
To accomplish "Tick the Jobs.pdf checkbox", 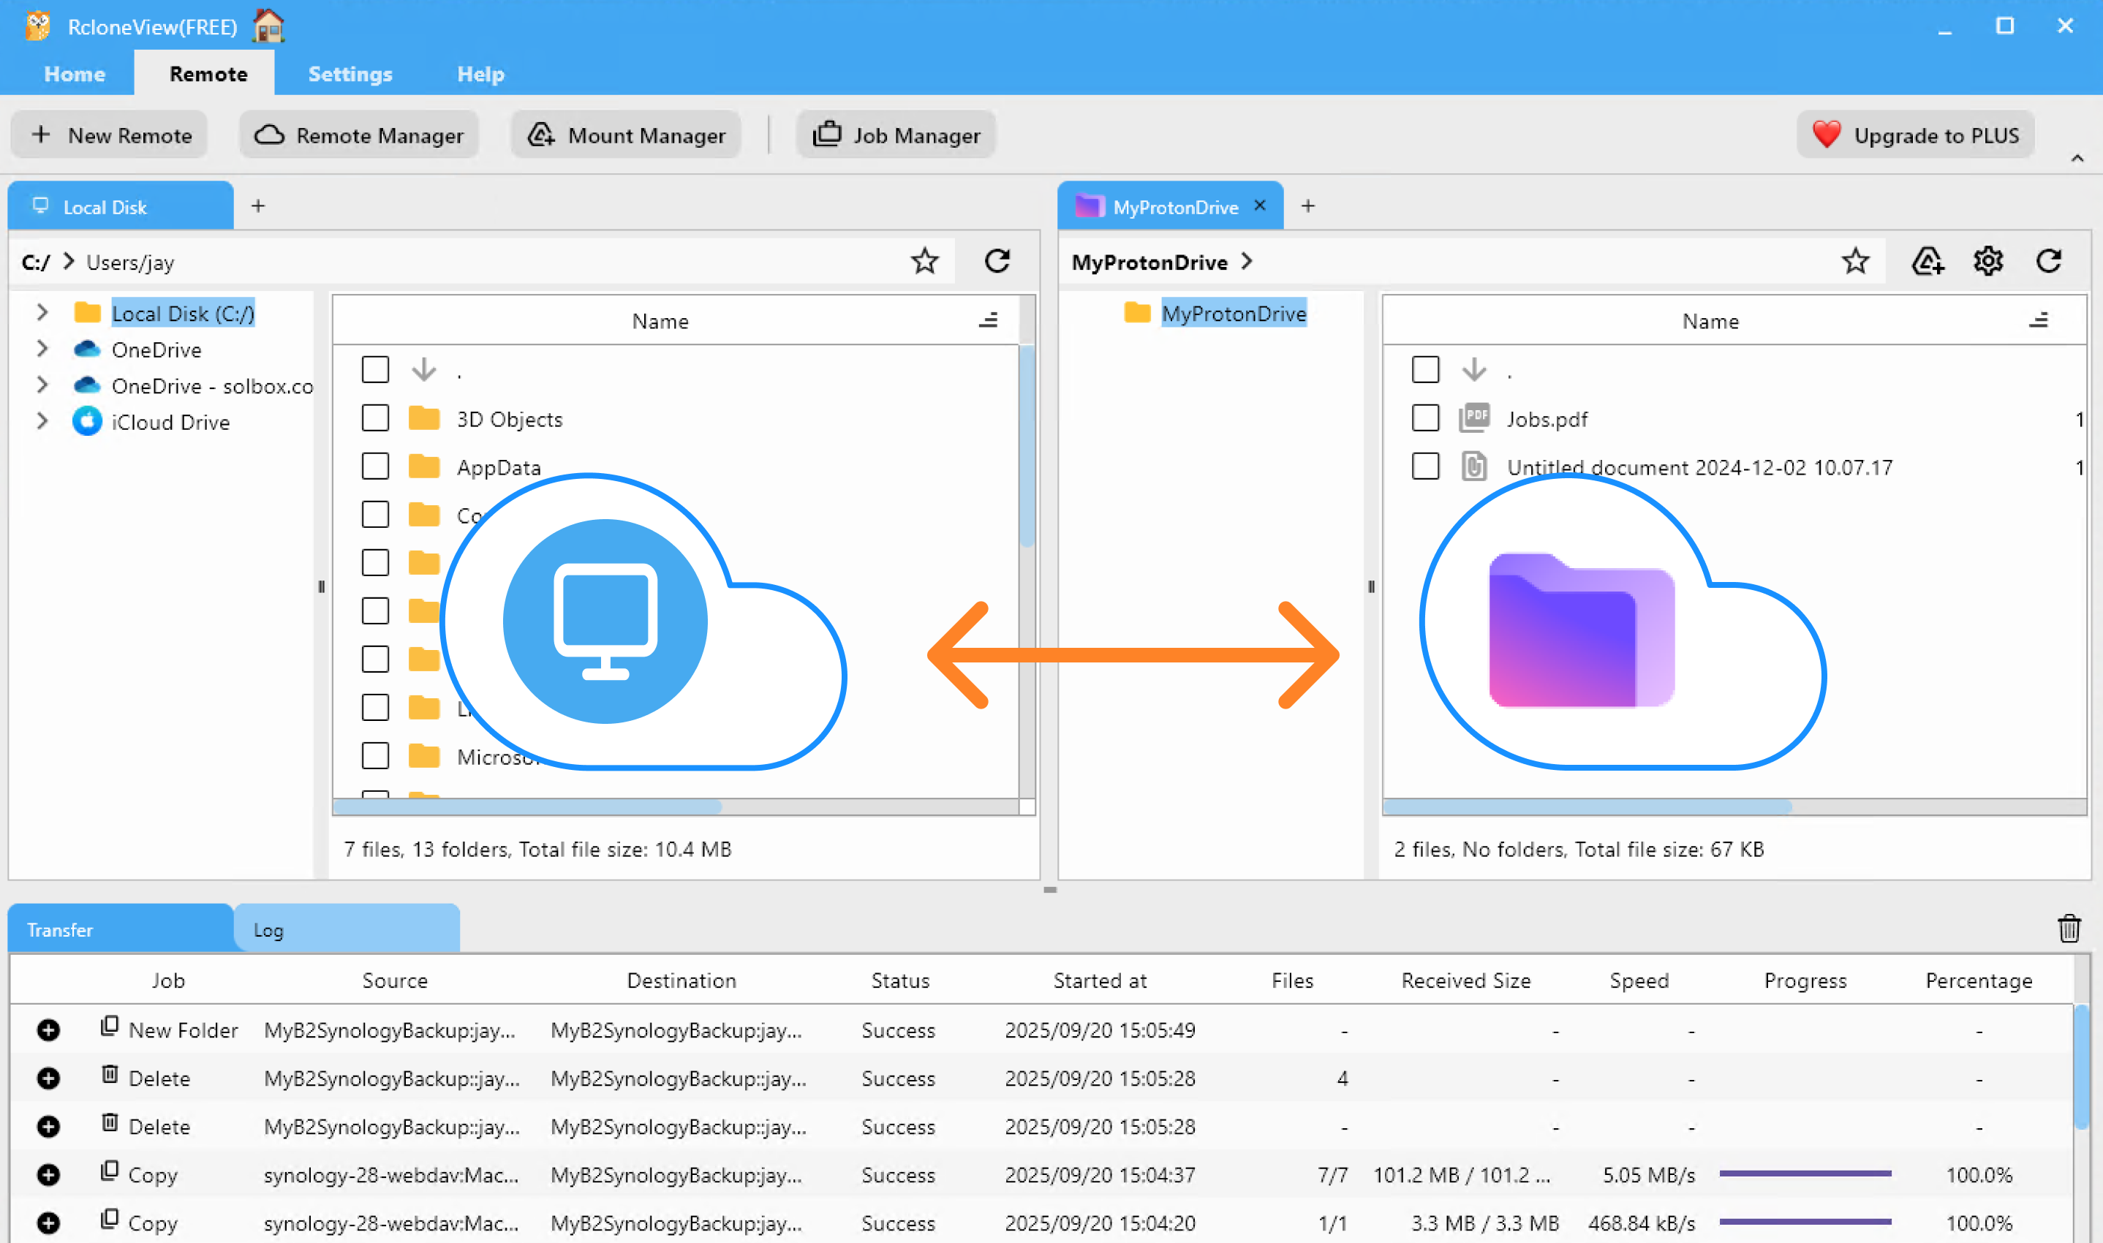I will pyautogui.click(x=1424, y=418).
